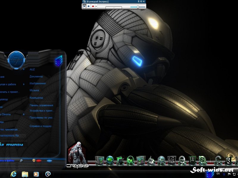The width and height of the screenshot is (238, 178).
Task: Launch Windows Media Player from taskbar
Action: [x=36, y=174]
